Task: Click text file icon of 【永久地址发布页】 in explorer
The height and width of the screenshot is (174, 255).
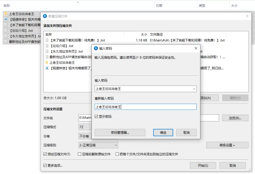Action: pyautogui.click(x=6, y=36)
